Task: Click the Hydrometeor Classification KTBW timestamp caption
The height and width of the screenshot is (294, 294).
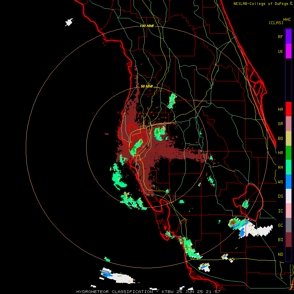Action: 148,292
